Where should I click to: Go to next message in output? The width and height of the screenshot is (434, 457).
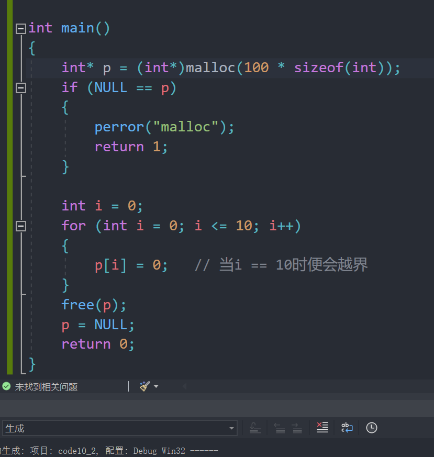[297, 428]
